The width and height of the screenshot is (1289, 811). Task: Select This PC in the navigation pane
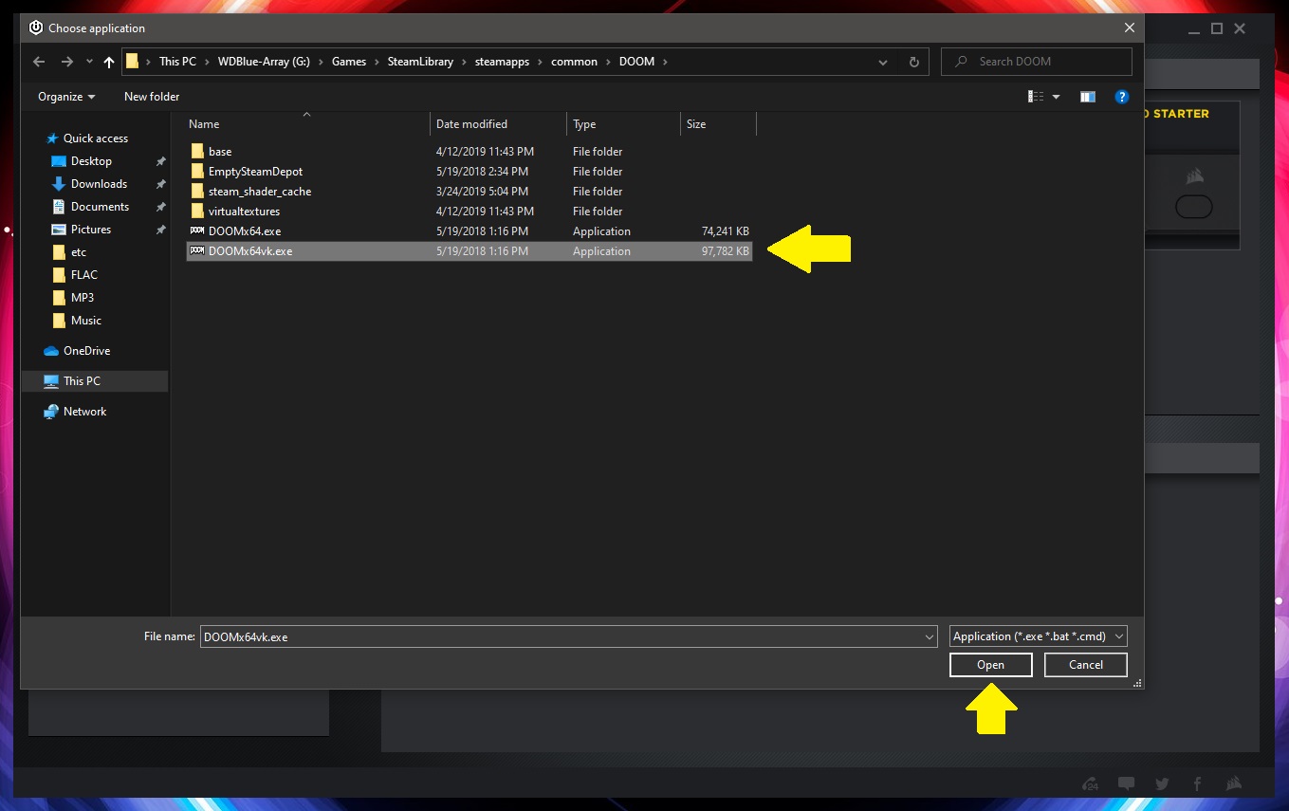95,381
